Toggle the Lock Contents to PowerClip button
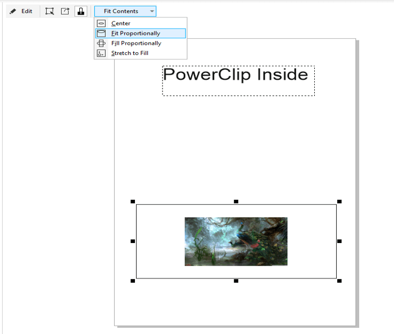Image resolution: width=394 pixels, height=334 pixels. (81, 11)
